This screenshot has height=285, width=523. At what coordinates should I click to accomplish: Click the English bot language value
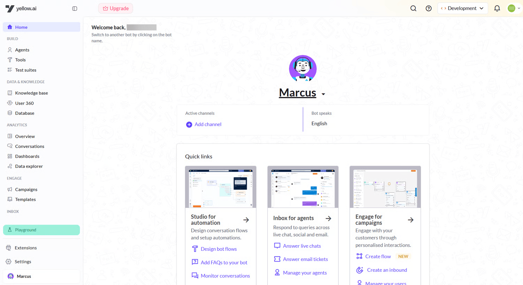click(319, 123)
